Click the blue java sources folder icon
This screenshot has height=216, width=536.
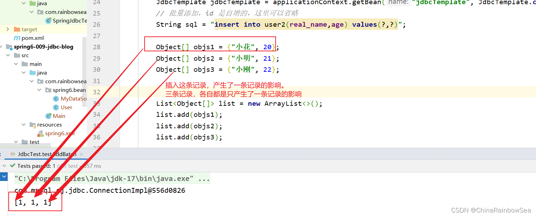point(32,73)
